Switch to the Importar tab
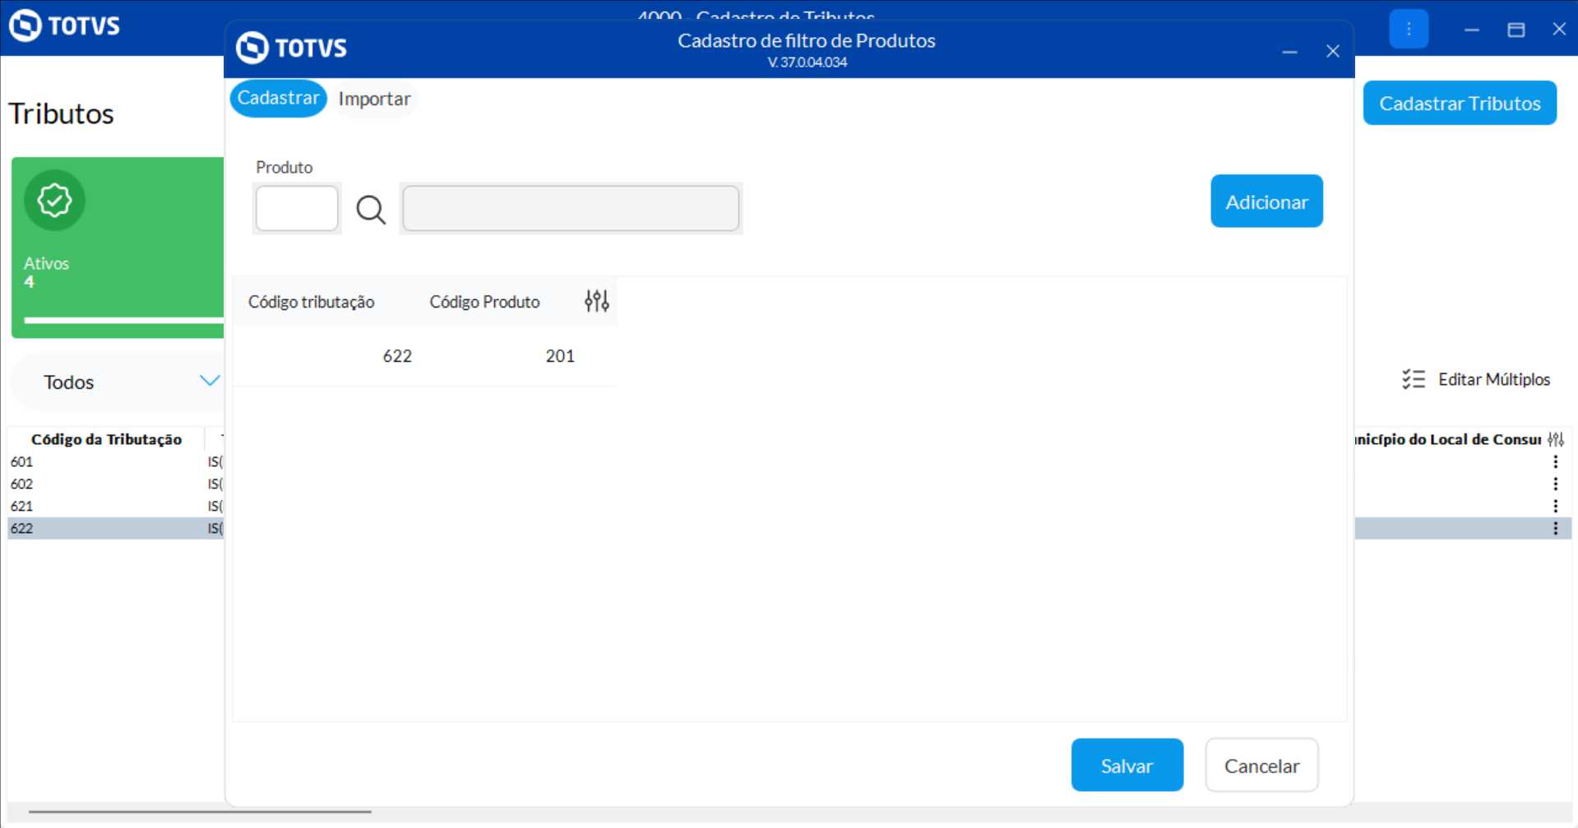Screen dimensions: 1578x828 pos(374,99)
